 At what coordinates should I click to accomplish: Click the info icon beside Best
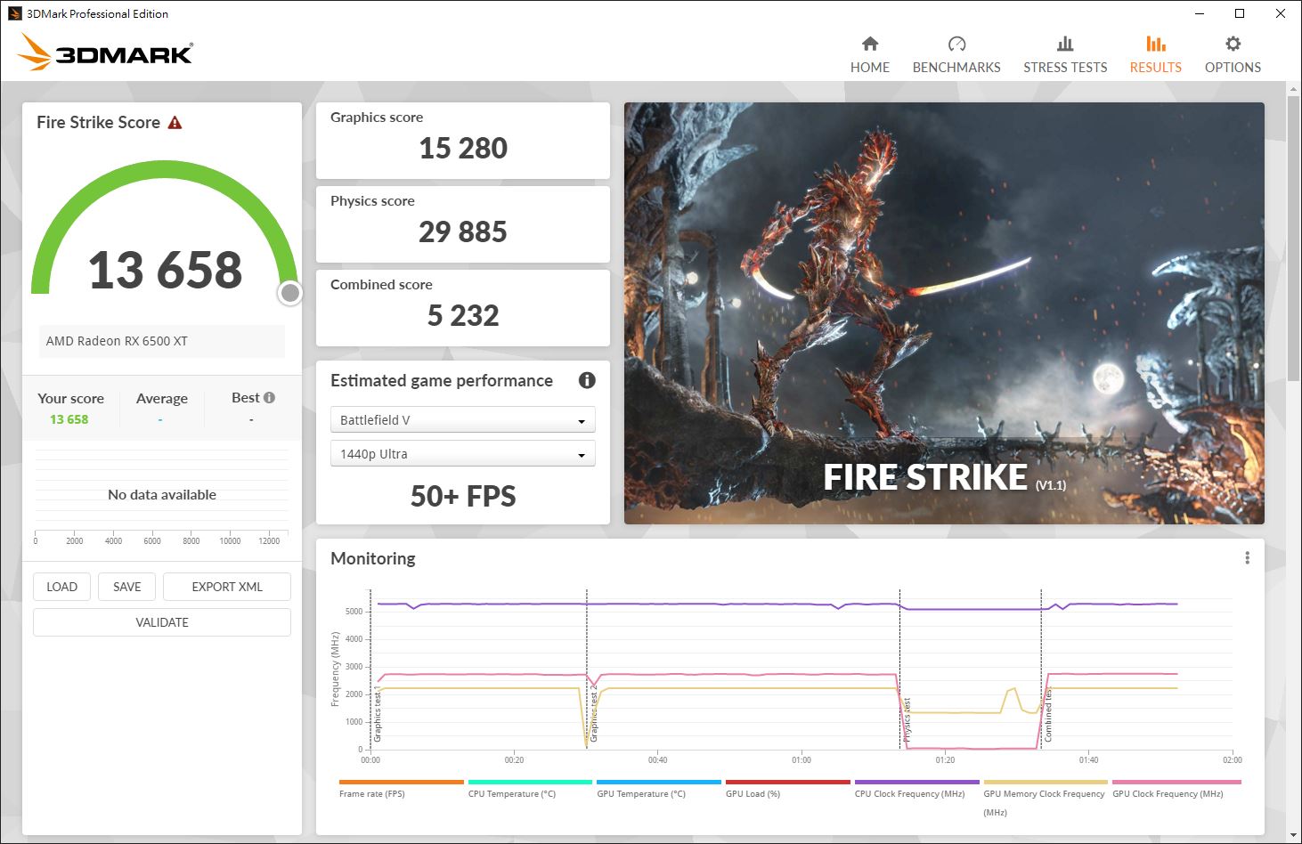[x=269, y=398]
